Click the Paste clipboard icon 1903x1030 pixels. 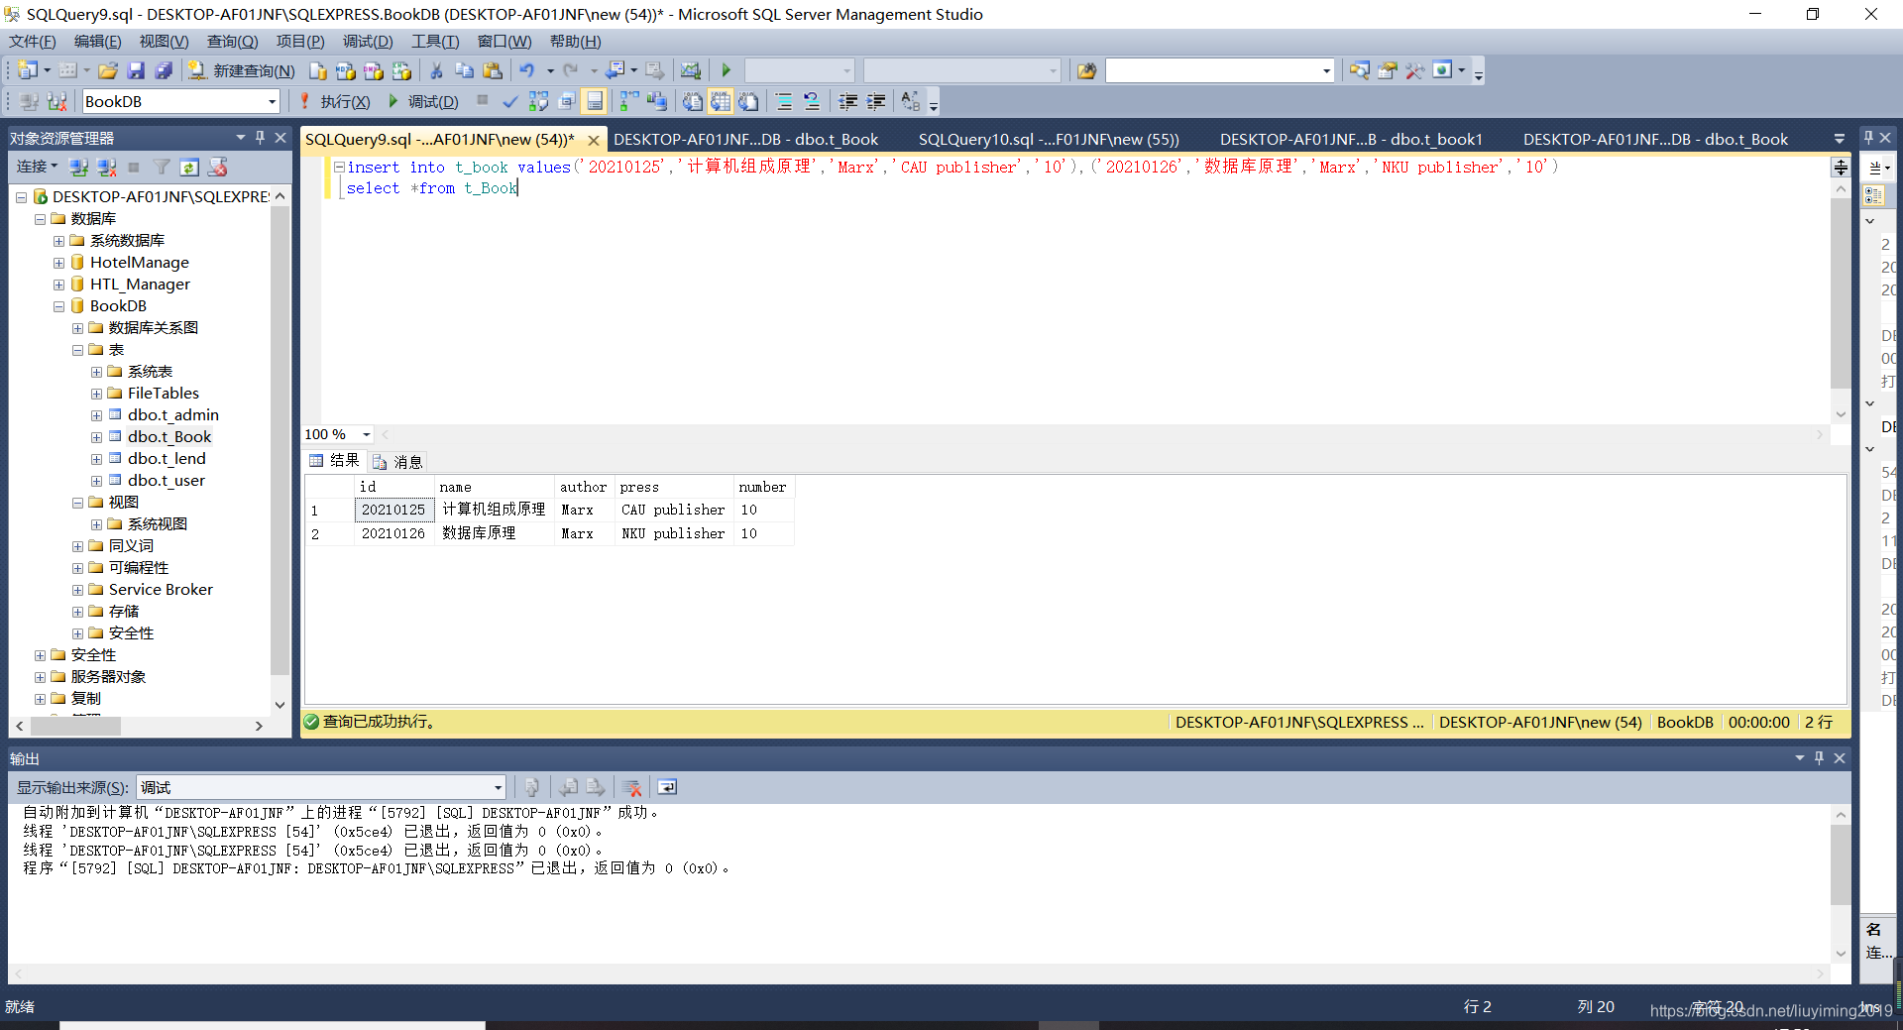pyautogui.click(x=492, y=70)
